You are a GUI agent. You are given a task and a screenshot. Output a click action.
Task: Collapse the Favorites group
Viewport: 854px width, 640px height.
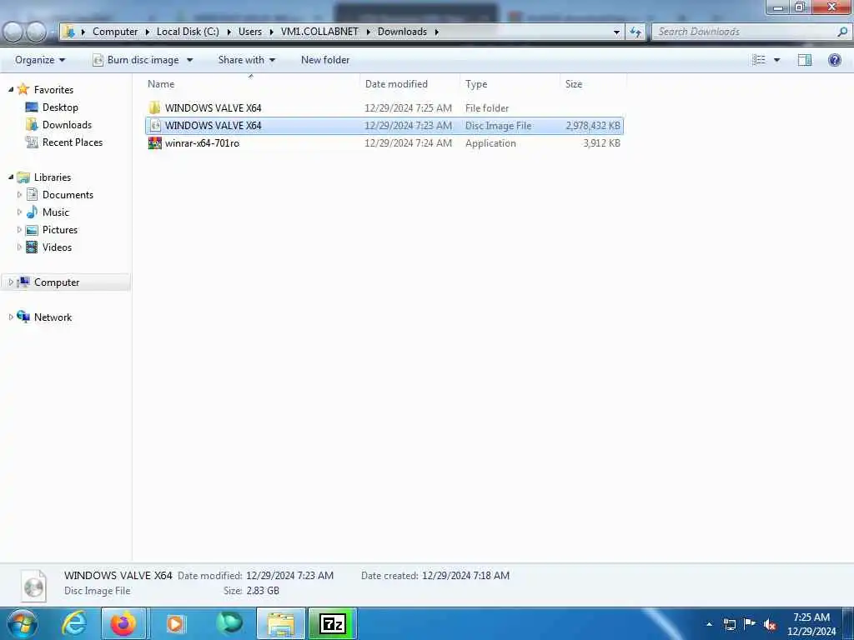coord(11,89)
